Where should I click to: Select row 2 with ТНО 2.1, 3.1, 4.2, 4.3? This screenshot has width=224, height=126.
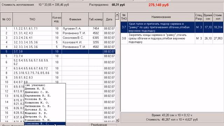(58, 33)
